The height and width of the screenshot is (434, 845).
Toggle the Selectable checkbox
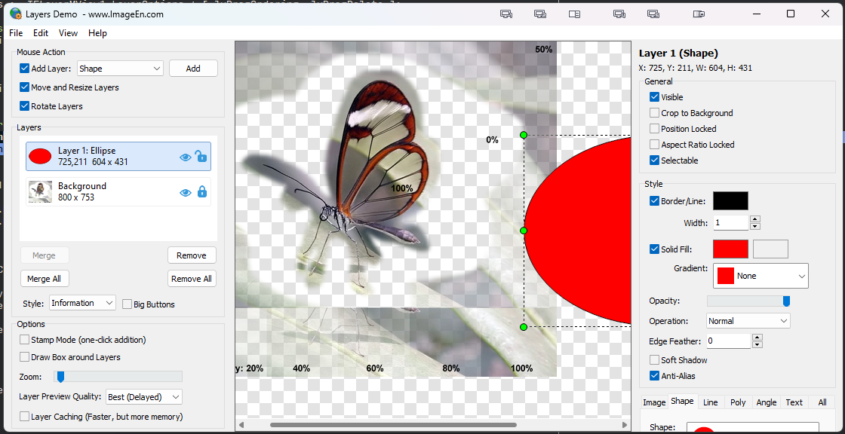point(654,160)
